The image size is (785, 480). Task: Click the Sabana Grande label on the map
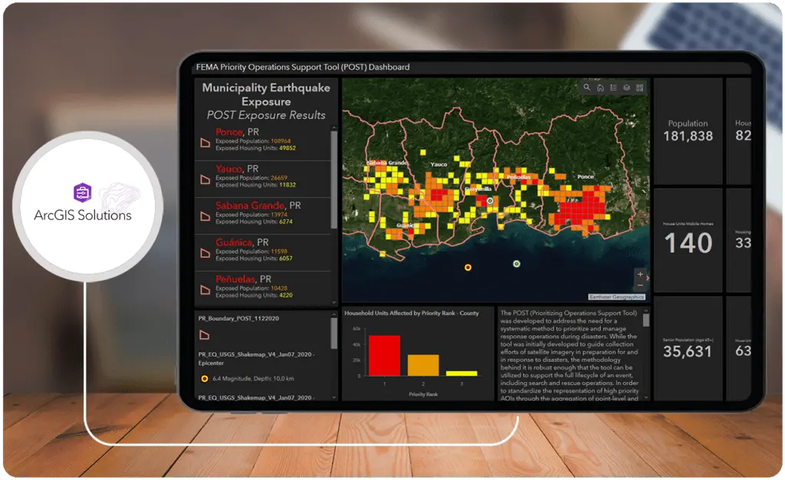pyautogui.click(x=387, y=163)
